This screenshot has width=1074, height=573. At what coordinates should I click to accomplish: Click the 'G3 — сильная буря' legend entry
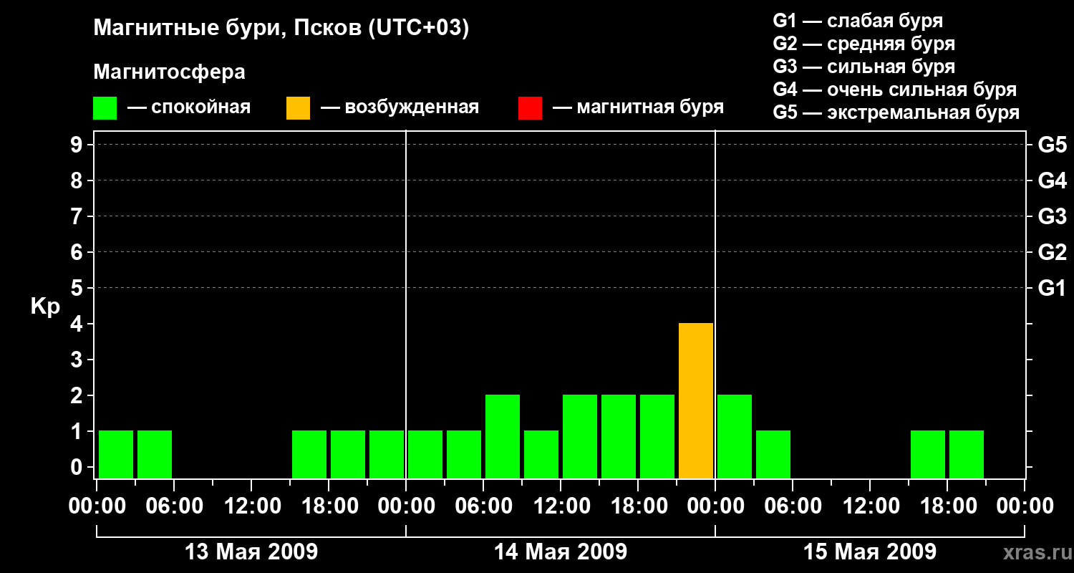point(863,67)
